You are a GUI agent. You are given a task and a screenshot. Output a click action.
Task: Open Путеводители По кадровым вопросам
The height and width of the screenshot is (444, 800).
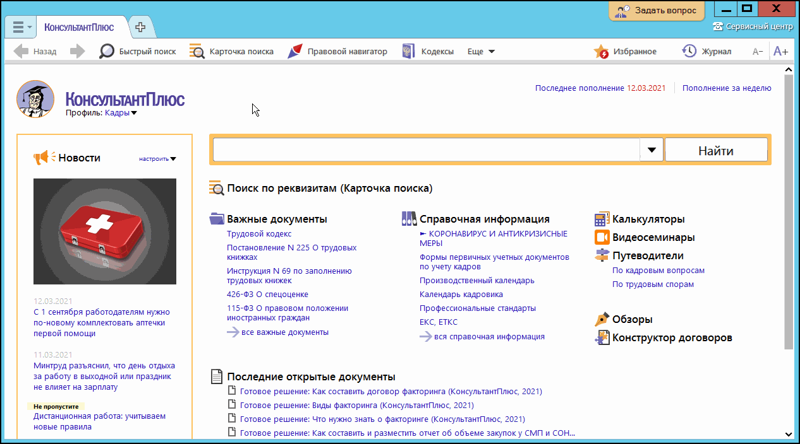pyautogui.click(x=658, y=271)
